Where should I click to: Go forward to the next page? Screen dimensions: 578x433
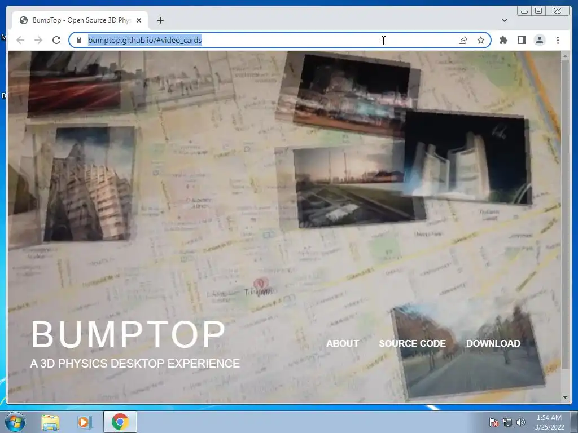[x=38, y=40]
